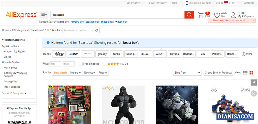Sort results by Orders
The width and height of the screenshot is (258, 124).
tap(75, 73)
